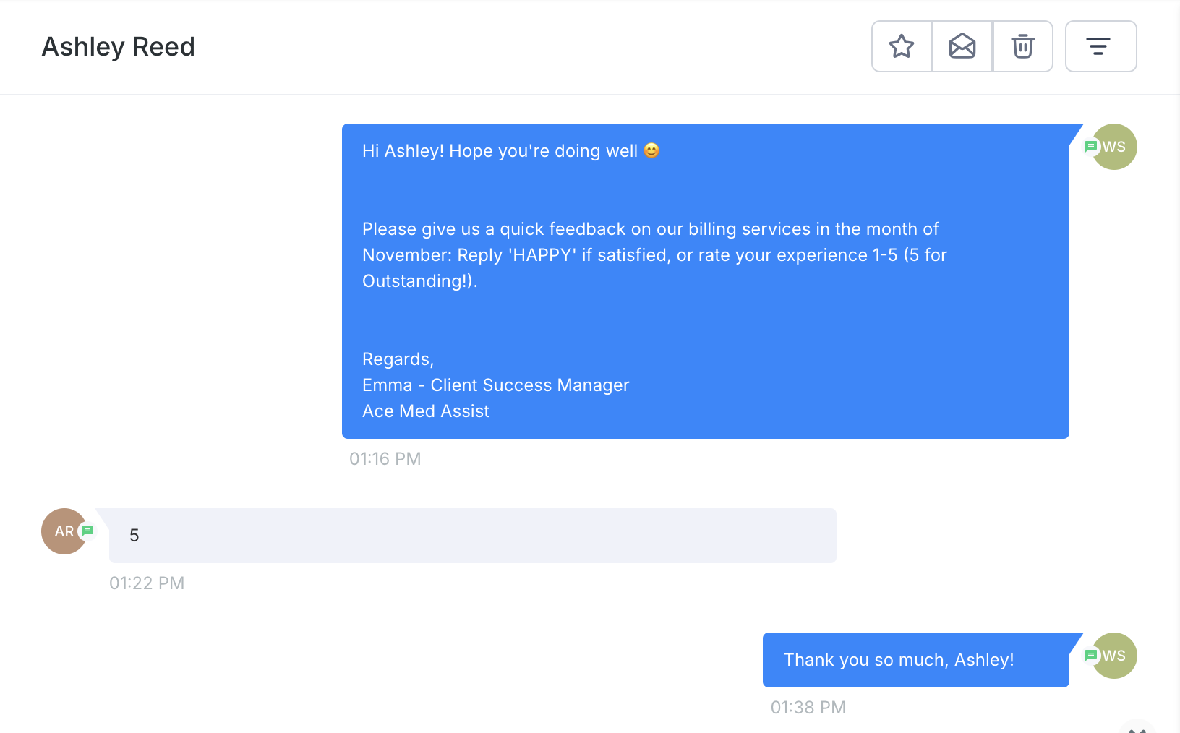Click the green chat badge by the top WS avatar
The image size is (1180, 733).
coord(1091,147)
